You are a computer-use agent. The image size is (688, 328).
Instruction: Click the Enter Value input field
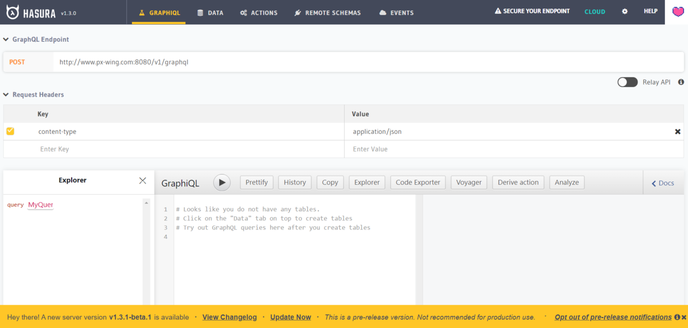514,149
